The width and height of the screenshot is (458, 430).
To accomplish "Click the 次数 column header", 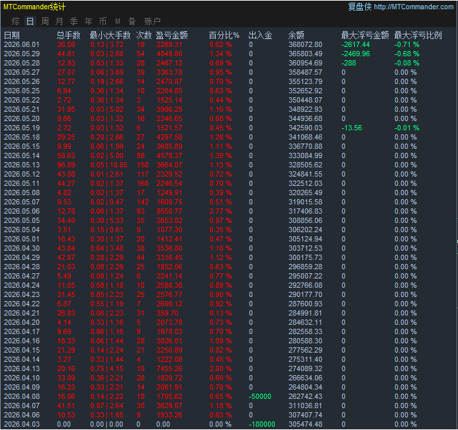I will 144,35.
